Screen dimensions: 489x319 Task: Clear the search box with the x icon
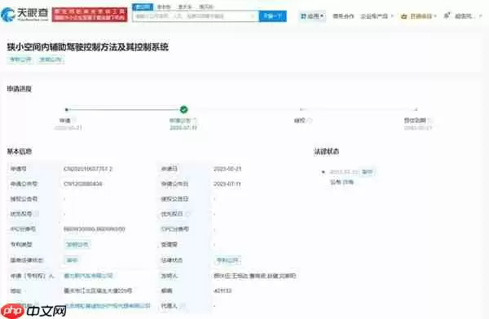coord(253,16)
